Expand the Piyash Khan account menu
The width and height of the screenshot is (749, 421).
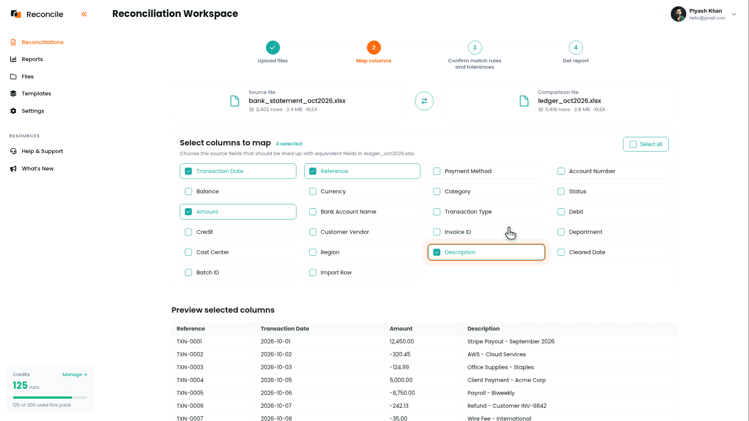(734, 14)
